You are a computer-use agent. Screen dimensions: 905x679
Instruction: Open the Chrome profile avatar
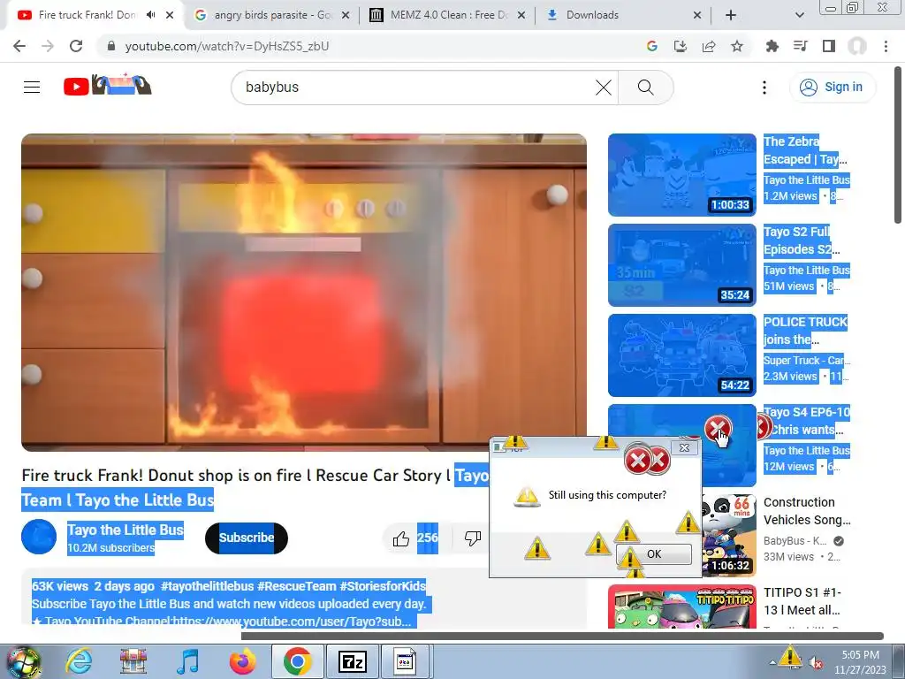[857, 46]
